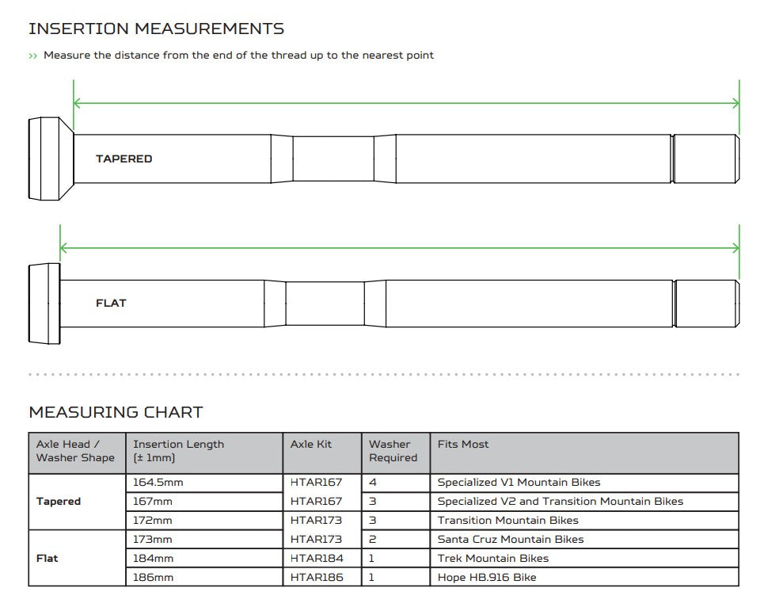The image size is (768, 615).
Task: Click the Axle Head / Washer Shape column header
Action: [76, 451]
